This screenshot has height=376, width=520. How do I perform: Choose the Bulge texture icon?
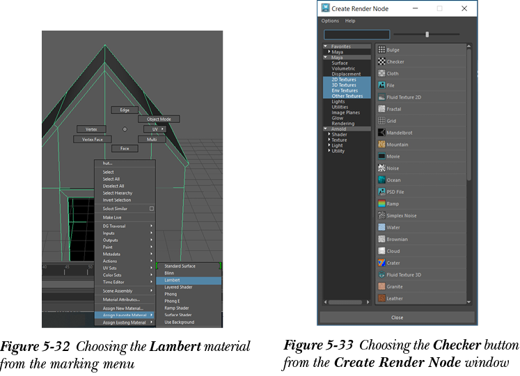tap(381, 50)
